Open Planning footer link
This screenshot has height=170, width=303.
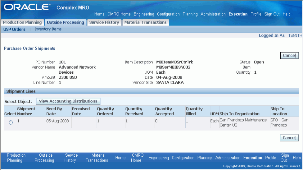pos(205,158)
